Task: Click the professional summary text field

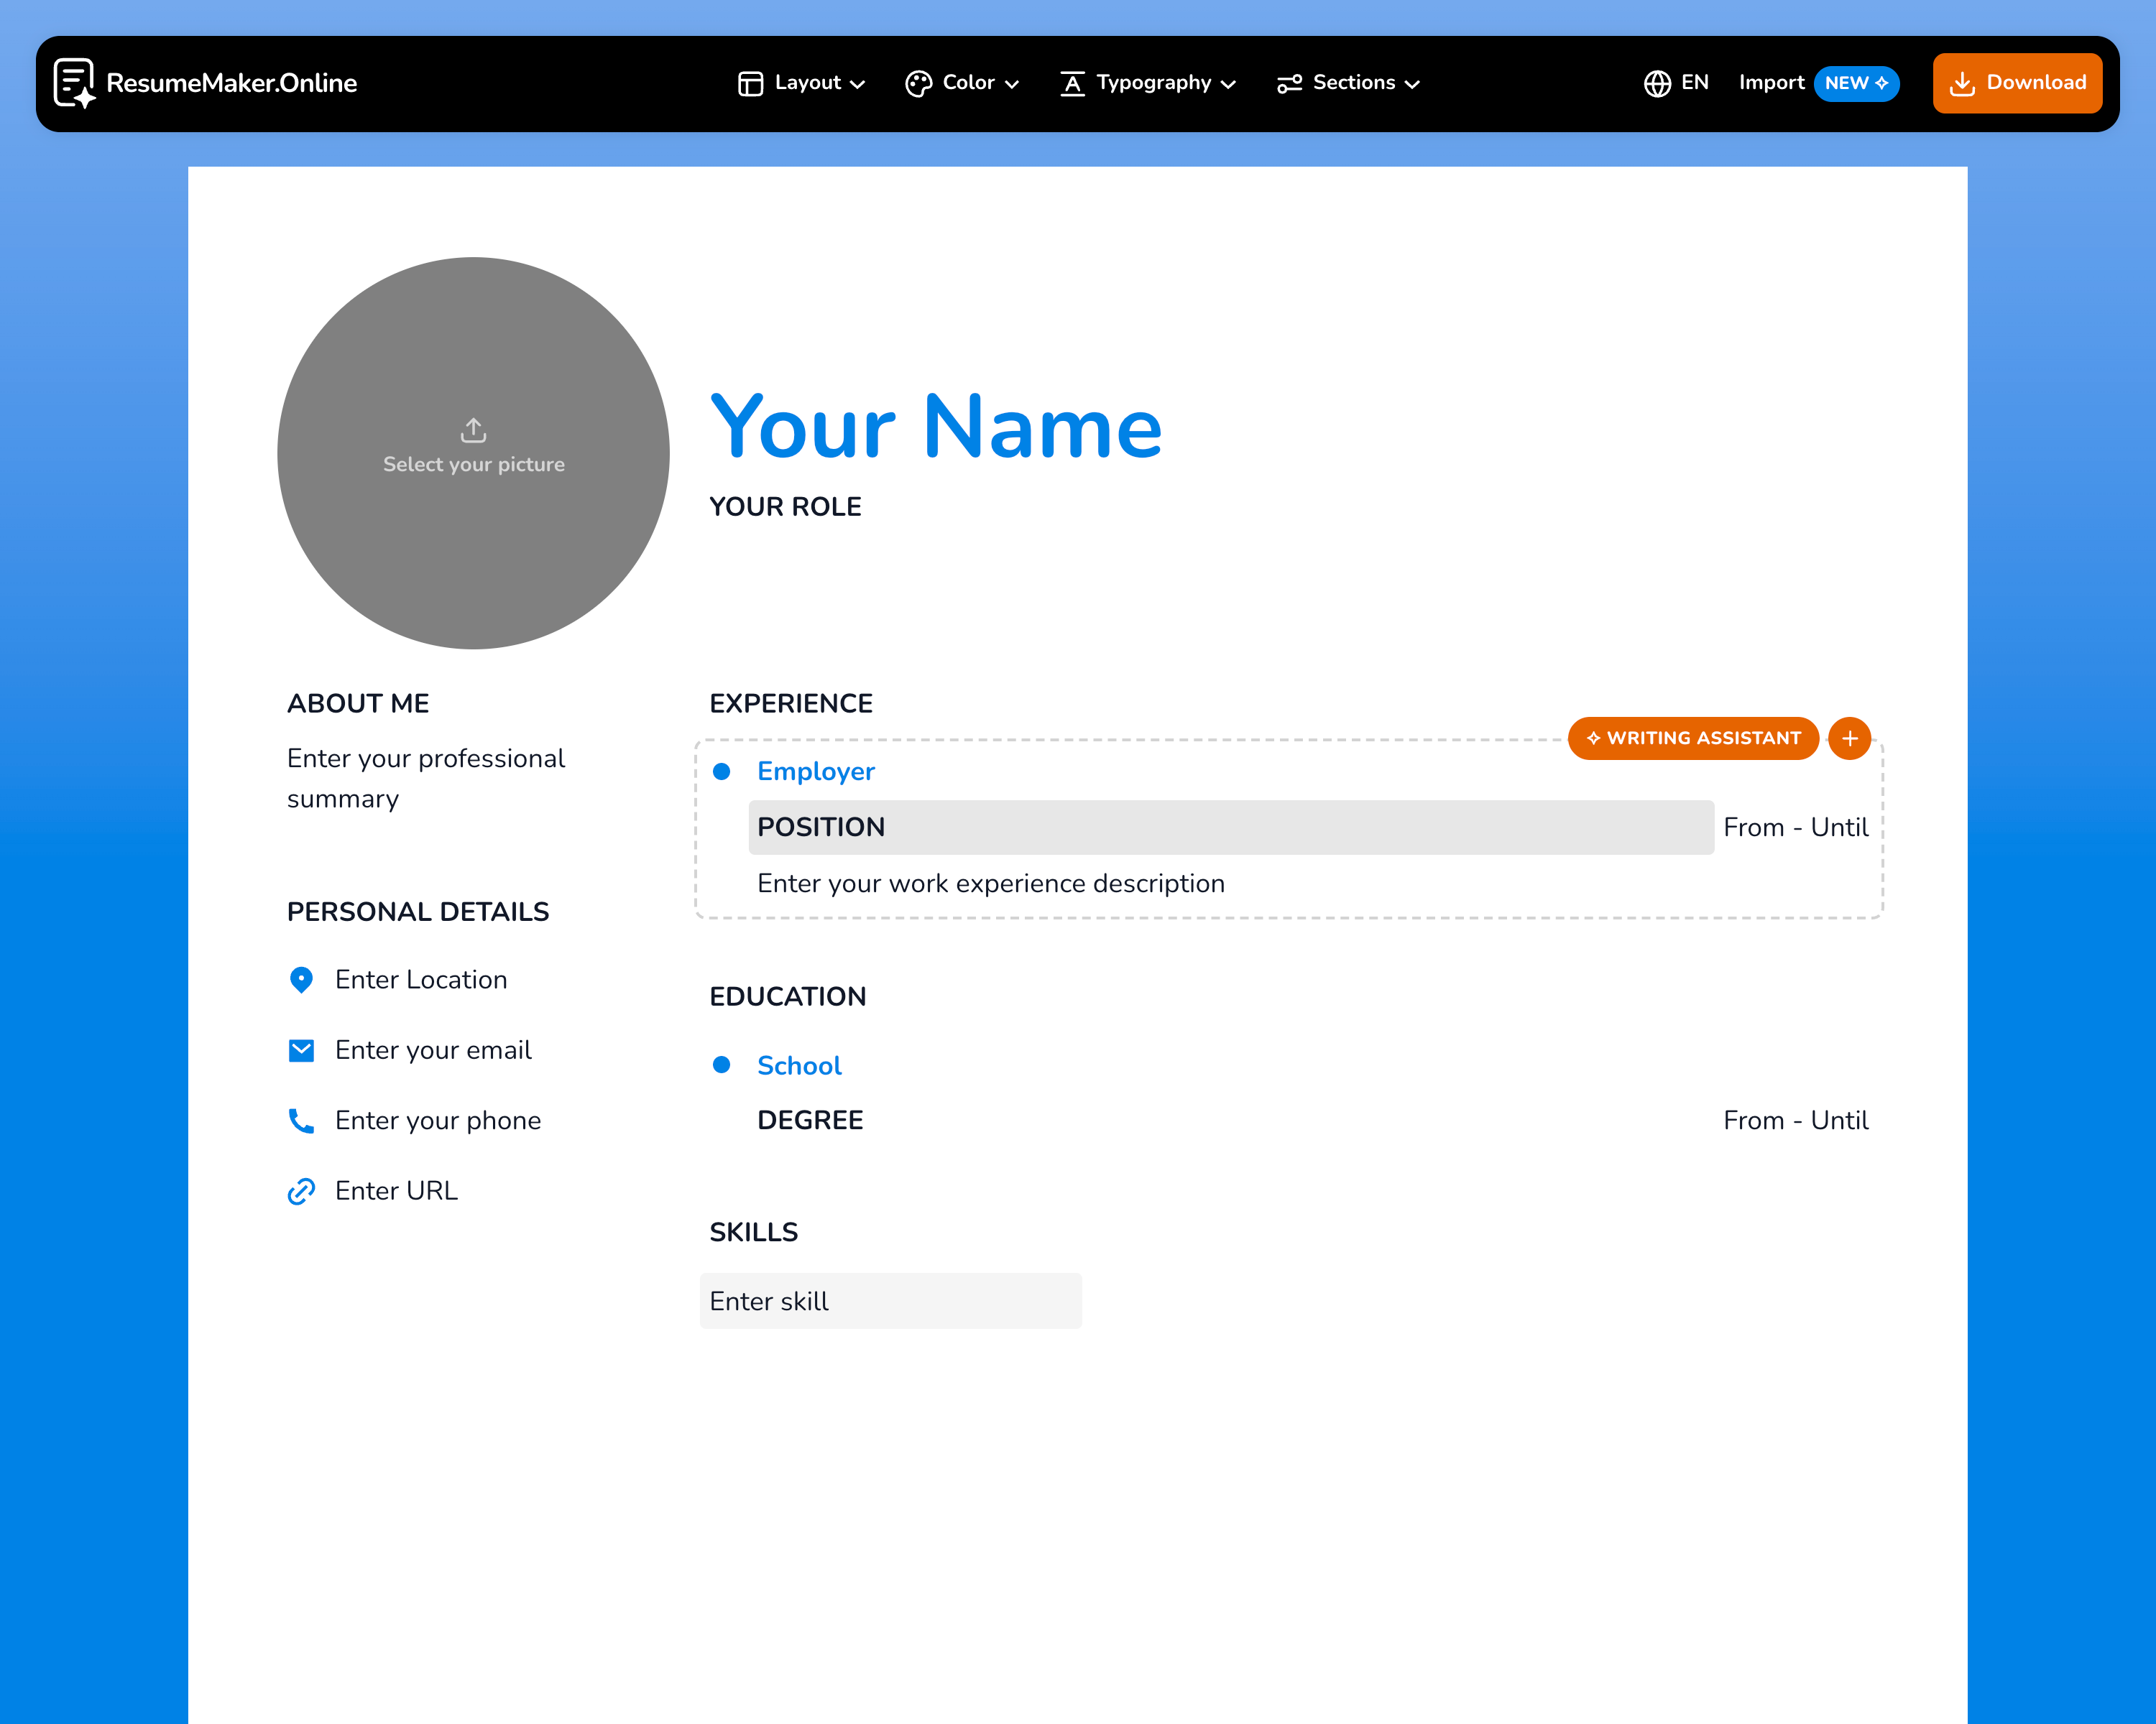Action: tap(427, 779)
